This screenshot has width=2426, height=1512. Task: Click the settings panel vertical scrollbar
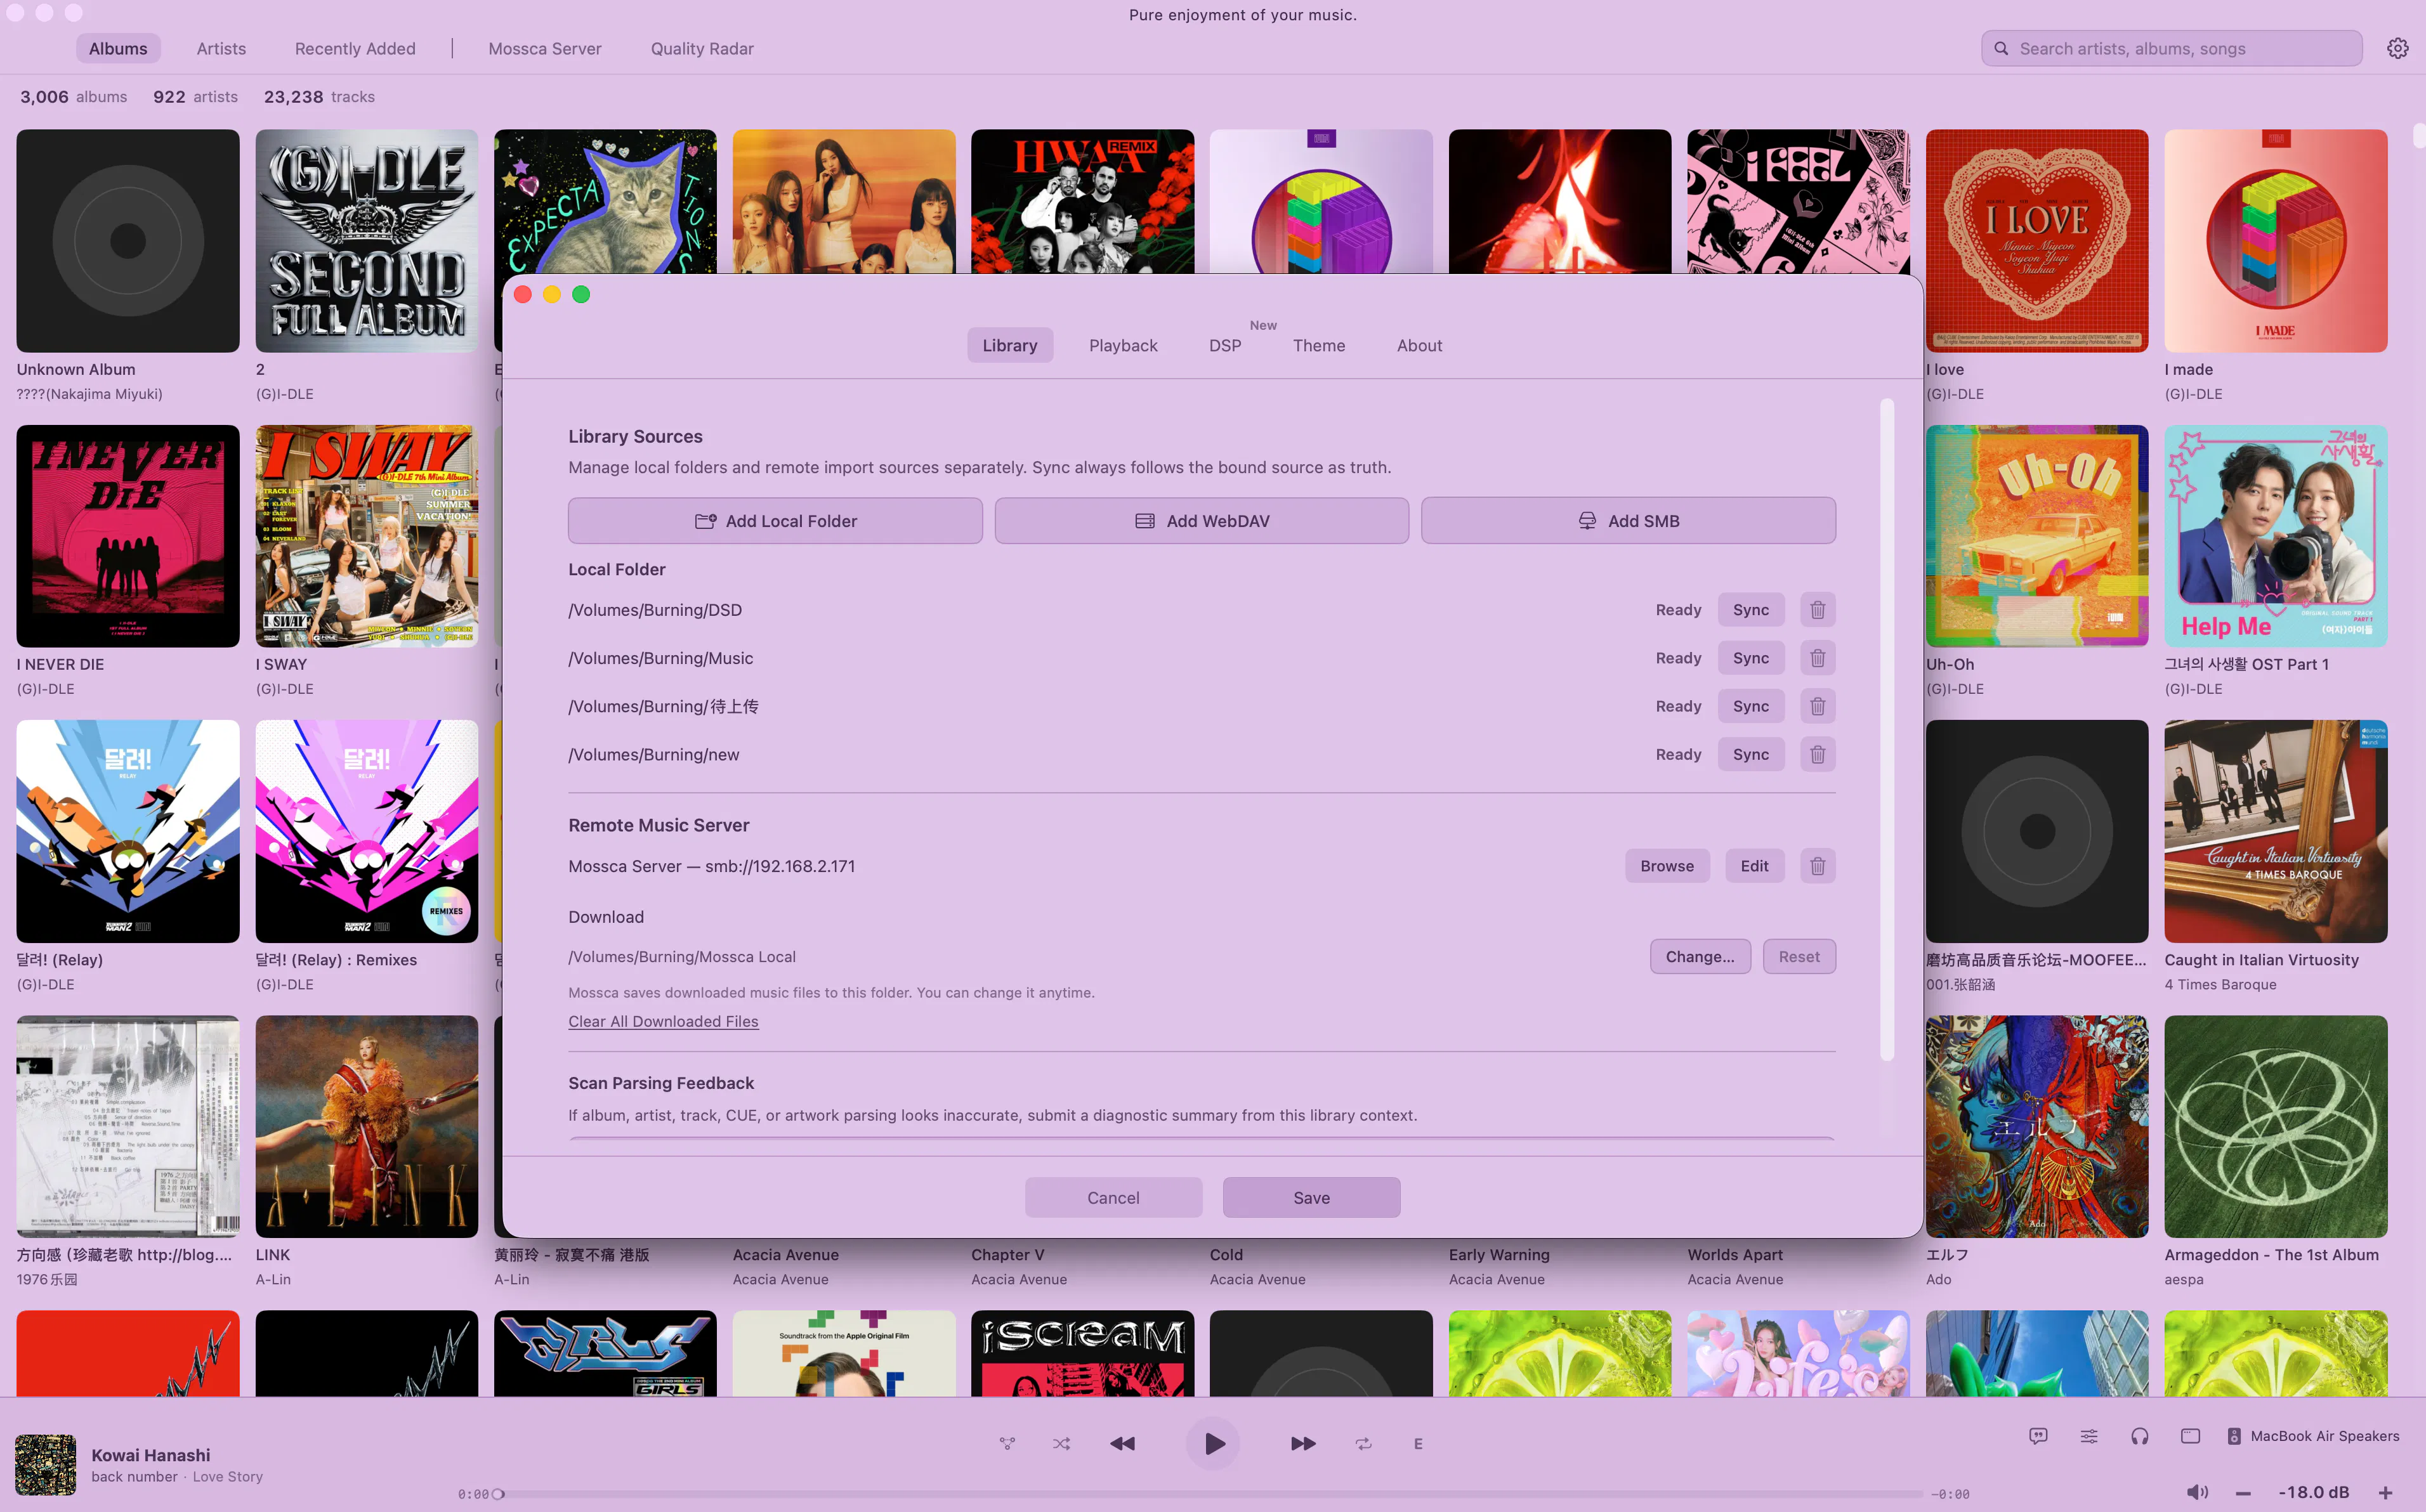click(x=1887, y=730)
